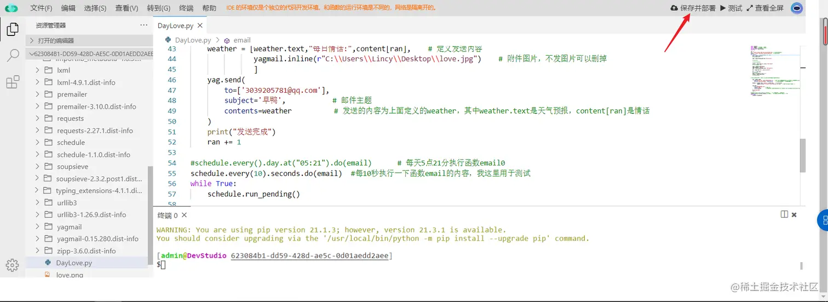Open the Extensions icon in activity bar

pos(13,82)
